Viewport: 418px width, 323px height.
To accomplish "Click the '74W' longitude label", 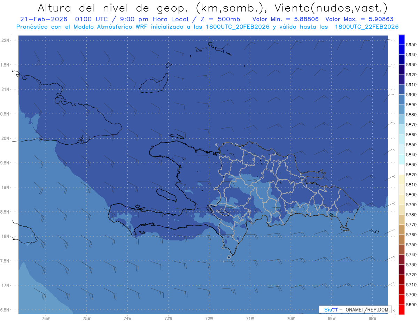I will coord(127,318).
